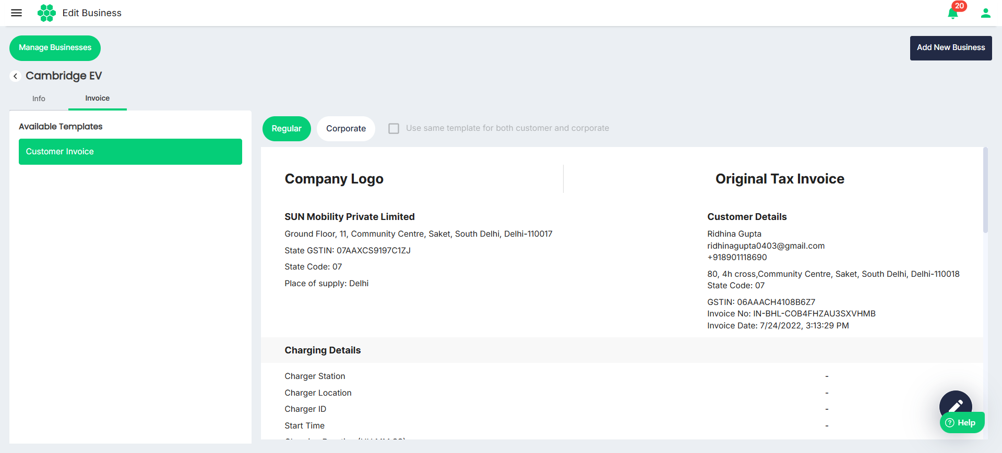Click the ridhinagupta0403@gmail.com email
The image size is (1002, 453).
tap(766, 246)
